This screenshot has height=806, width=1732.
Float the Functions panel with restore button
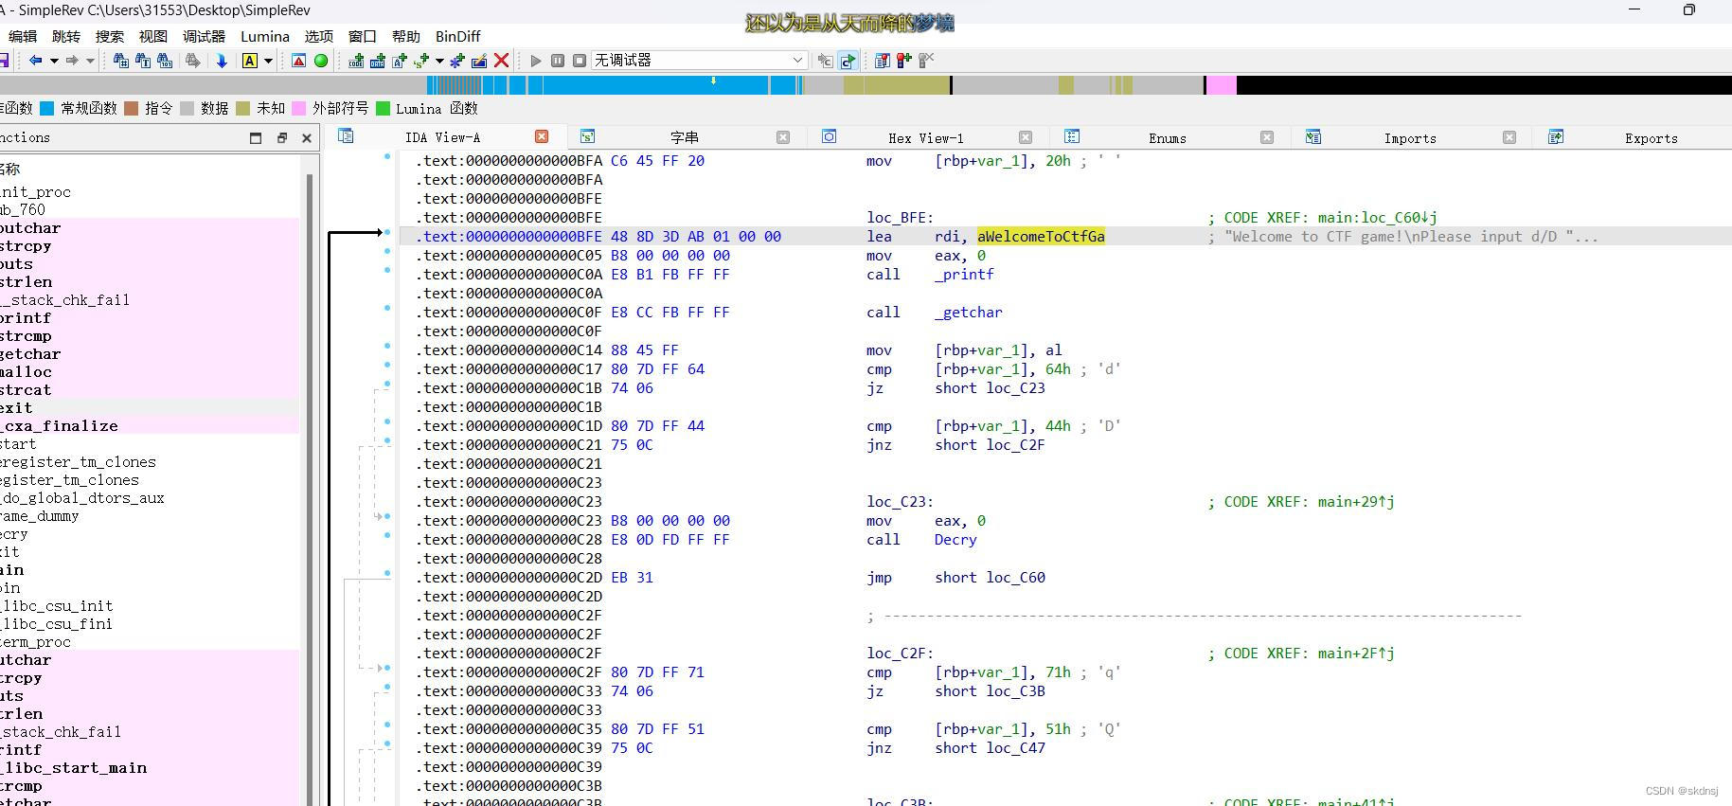(x=281, y=138)
